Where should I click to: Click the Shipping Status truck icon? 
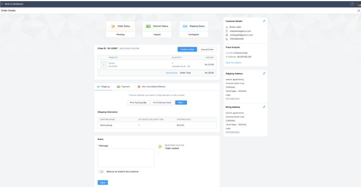point(185,26)
